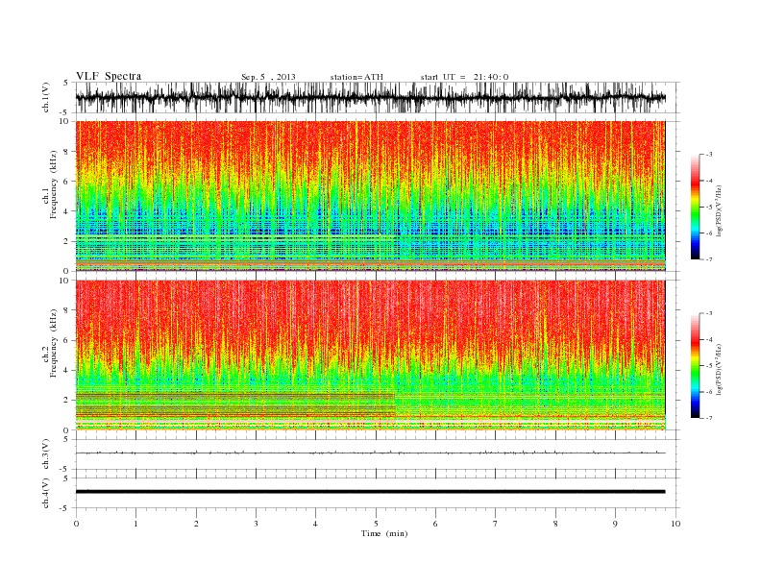The image size is (761, 588).
Task: Click the color scale bar beside the ch.2 spectrogram
Action: click(x=695, y=366)
